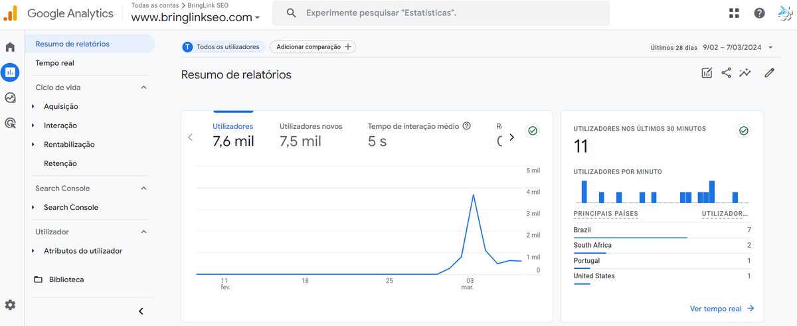
Task: Collapse the Ciclo de vida section
Action: click(143, 87)
